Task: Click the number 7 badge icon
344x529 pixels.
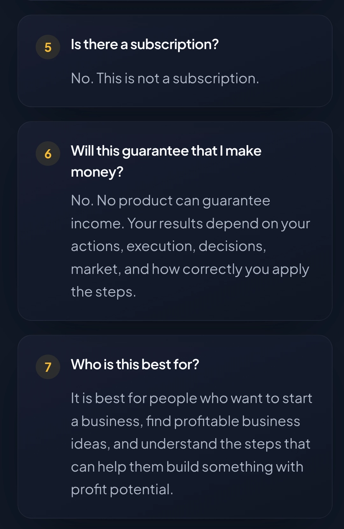Action: tap(48, 367)
